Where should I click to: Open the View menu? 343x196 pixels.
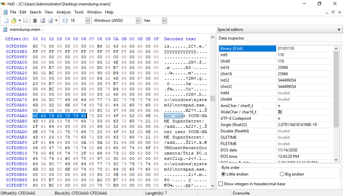click(49, 12)
